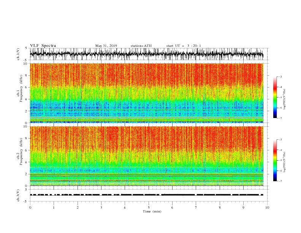Click the time axis tick label "5"

pos(149,207)
